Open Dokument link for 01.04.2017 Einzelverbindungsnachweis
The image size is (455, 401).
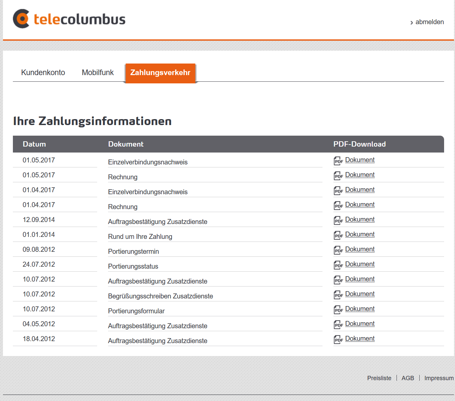360,190
